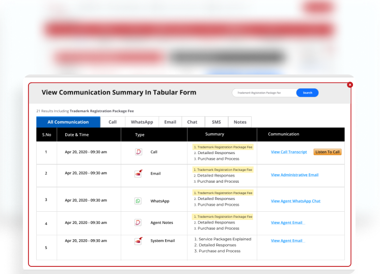Click the Listen To Call button
The image size is (380, 274).
click(x=327, y=152)
